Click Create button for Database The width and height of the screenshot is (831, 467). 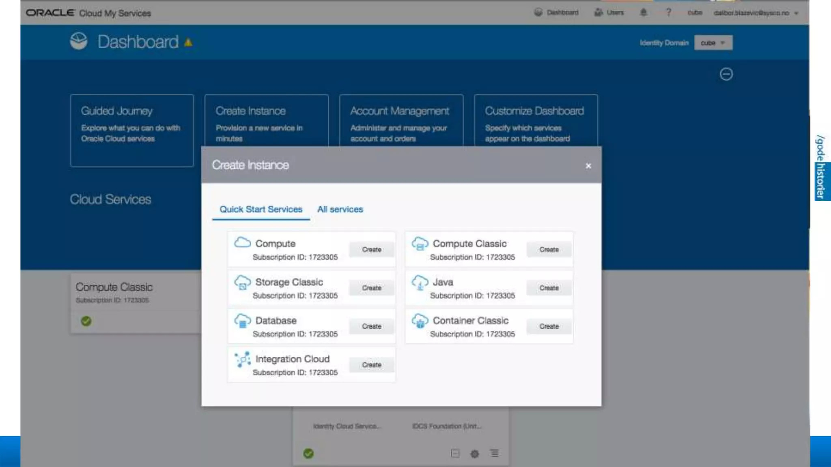[371, 326]
